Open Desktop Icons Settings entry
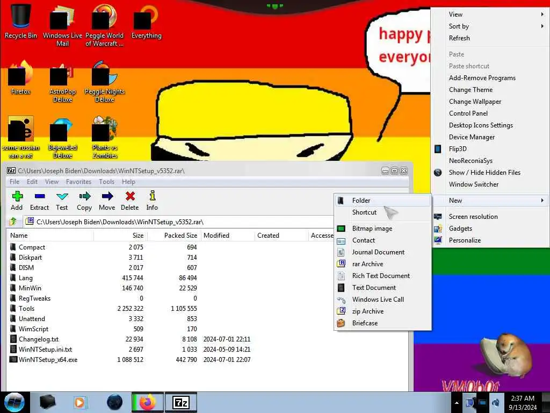 490,125
